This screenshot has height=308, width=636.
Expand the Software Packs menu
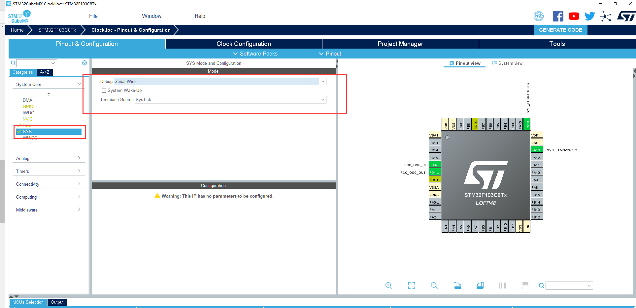[x=255, y=54]
